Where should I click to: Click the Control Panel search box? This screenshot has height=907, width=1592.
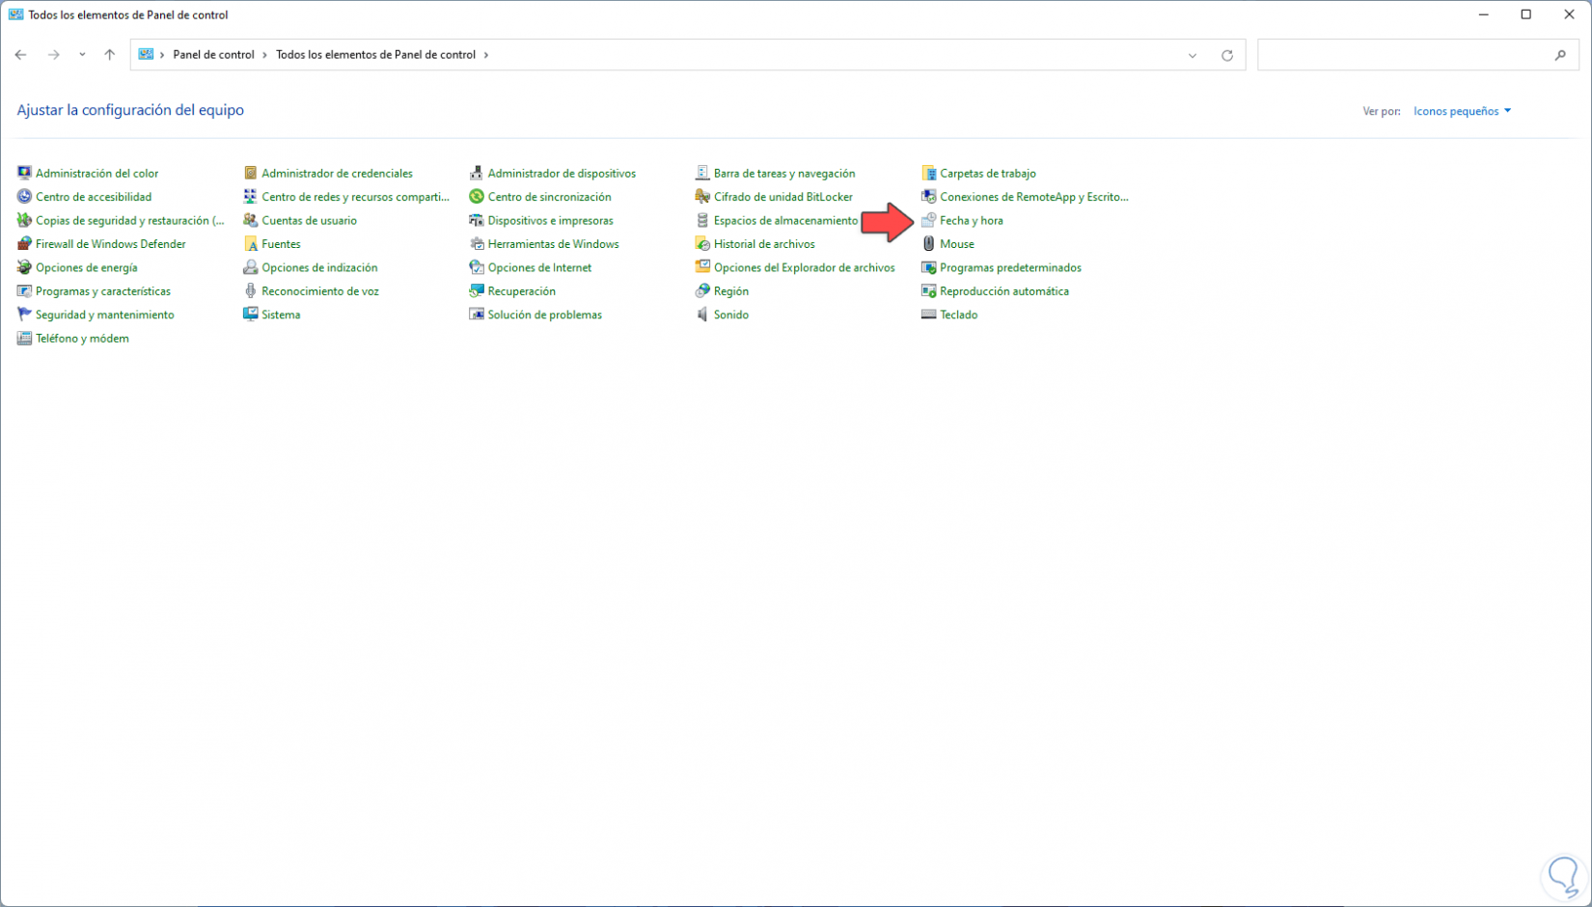click(x=1418, y=55)
